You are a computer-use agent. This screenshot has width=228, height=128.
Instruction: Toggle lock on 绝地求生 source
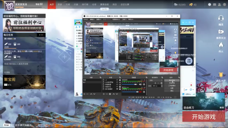tap(120, 87)
